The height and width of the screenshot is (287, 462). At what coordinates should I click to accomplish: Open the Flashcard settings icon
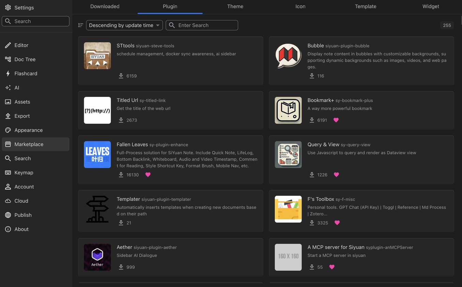(8, 73)
